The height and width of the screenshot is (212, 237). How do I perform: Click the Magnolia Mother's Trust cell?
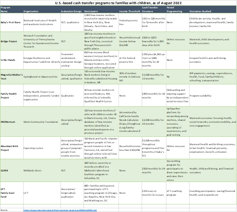(x=11, y=76)
